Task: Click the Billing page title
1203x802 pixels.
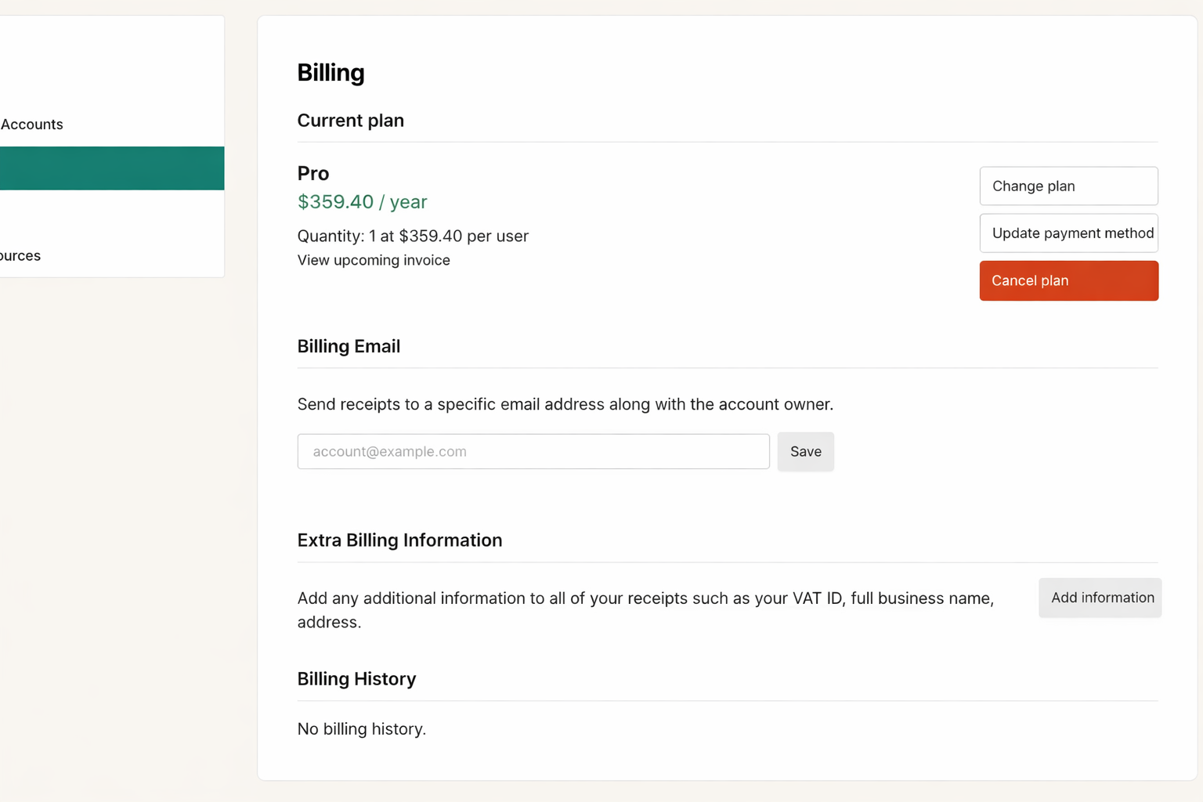Action: coord(331,73)
